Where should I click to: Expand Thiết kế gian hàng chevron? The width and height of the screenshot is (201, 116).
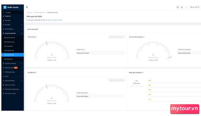click(22, 72)
